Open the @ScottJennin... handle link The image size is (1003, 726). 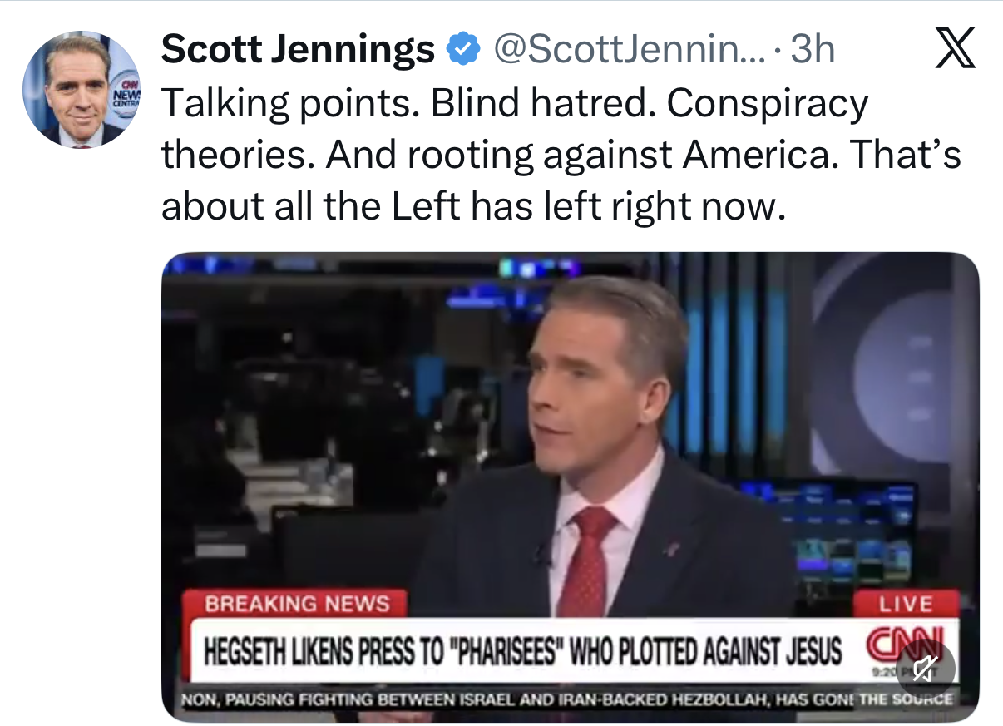coord(629,51)
